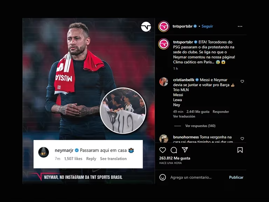Open the 263.812 Me gusta likes list
Screen dimensions: 269x202
175,158
